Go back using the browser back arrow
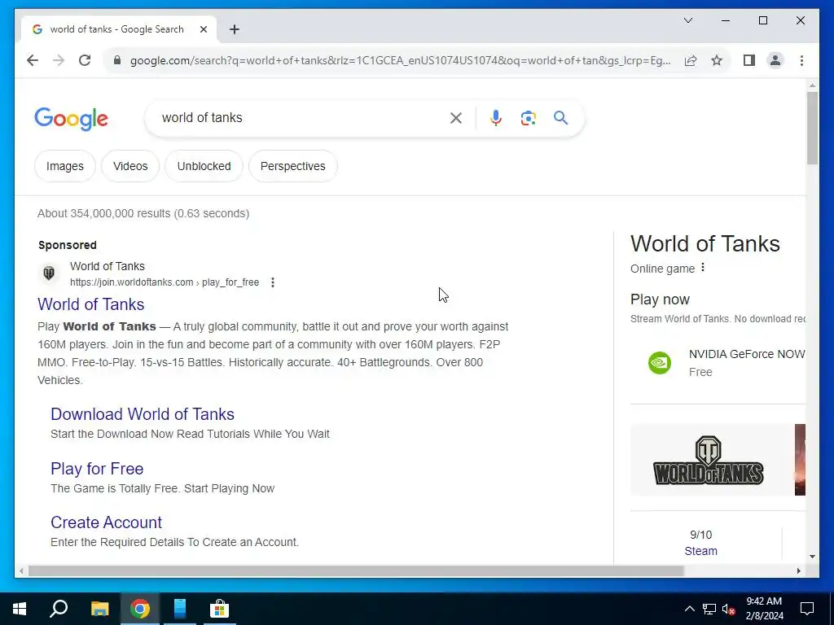 click(x=33, y=60)
